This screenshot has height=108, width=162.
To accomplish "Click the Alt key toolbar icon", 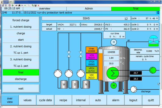I will pyautogui.click(x=25, y=5).
